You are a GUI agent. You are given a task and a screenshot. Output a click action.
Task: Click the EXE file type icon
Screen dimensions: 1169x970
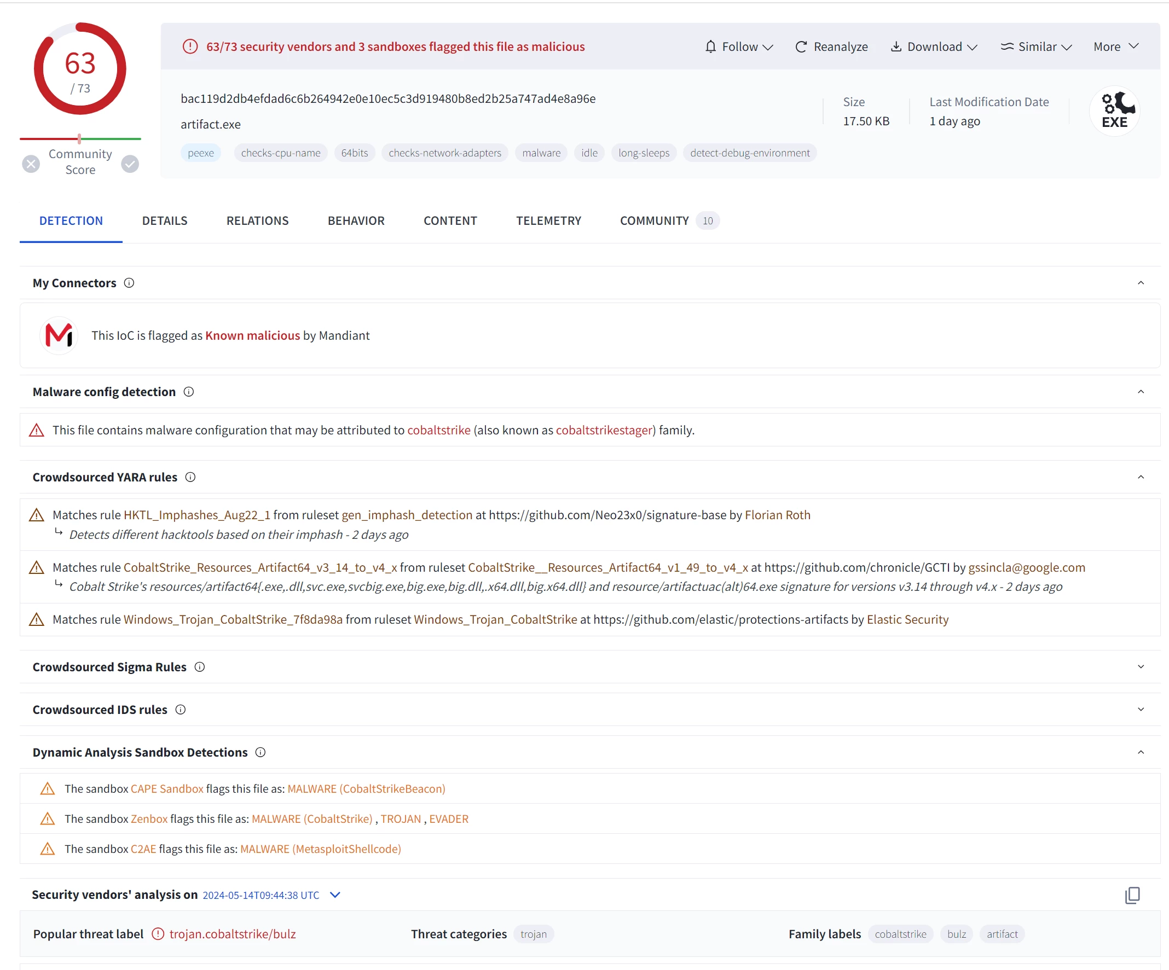click(1114, 110)
